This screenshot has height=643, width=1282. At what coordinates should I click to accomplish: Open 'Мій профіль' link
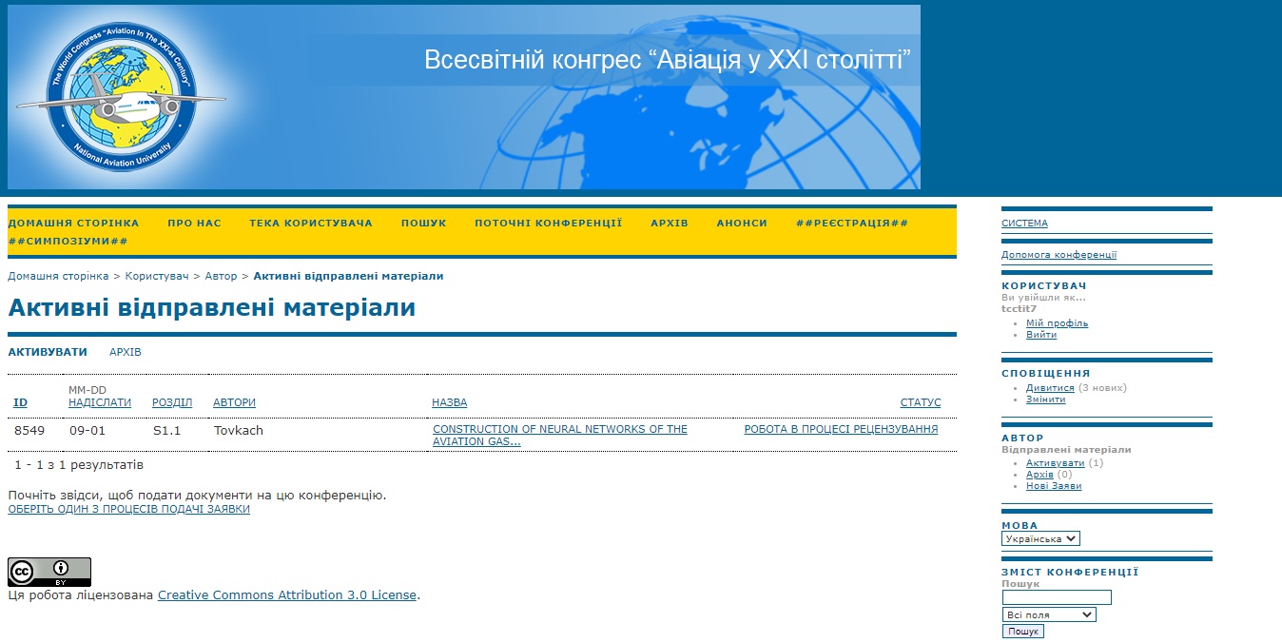(x=1058, y=323)
